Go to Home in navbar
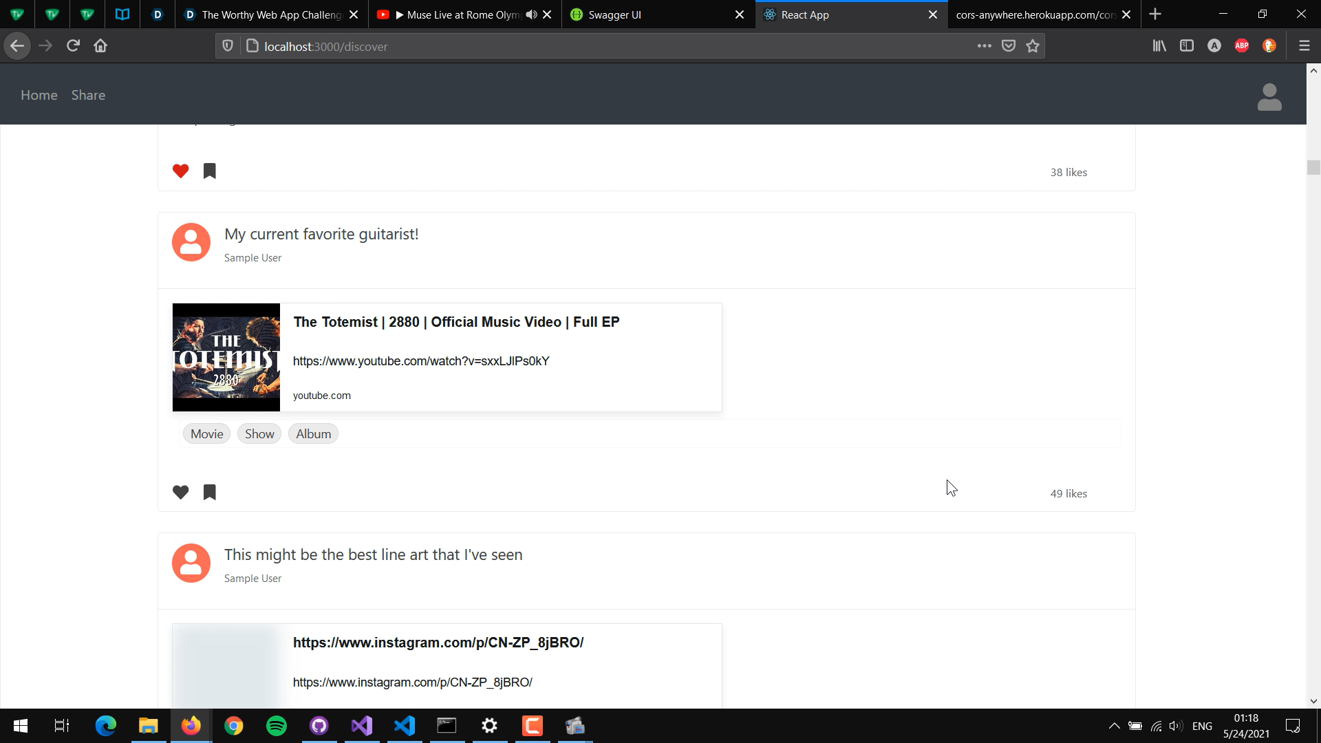This screenshot has height=743, width=1321. pyautogui.click(x=39, y=95)
